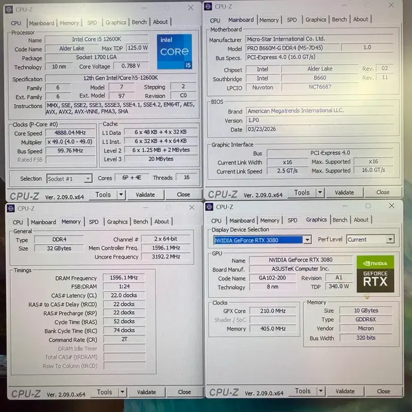
Task: Click processor name field Intel Core i5 12600K
Action: tap(96, 39)
